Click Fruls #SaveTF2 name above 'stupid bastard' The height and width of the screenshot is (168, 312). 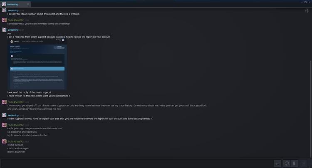[x=15, y=141]
